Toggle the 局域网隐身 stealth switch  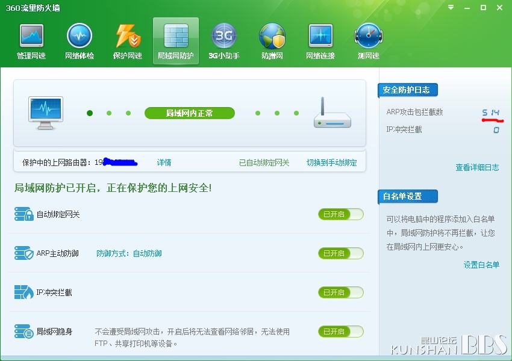(340, 332)
